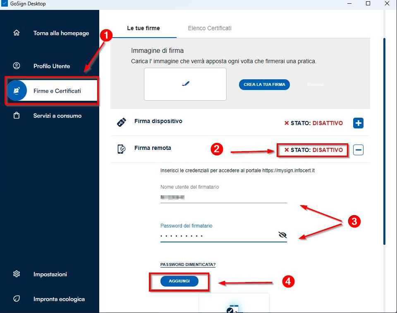The image size is (397, 313).
Task: Click the Firme e Certificati pen icon
Action: pyautogui.click(x=17, y=90)
